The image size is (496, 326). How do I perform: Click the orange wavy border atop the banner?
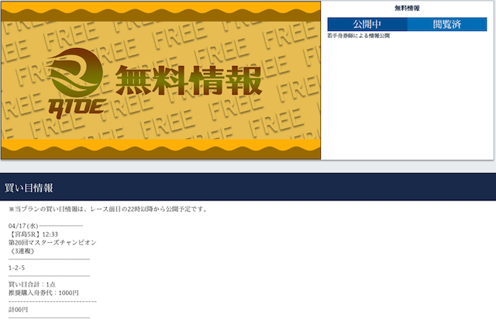coord(160,11)
